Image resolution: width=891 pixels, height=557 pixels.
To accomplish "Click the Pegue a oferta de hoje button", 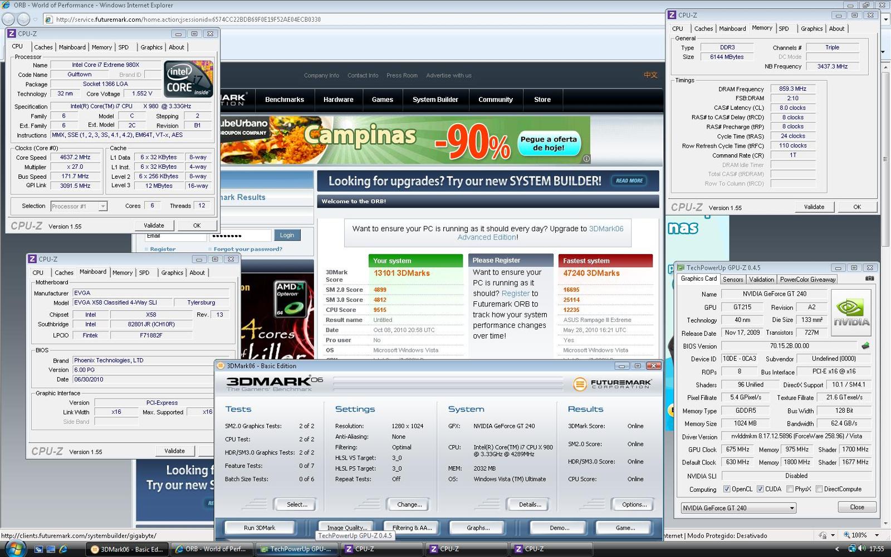I will click(549, 144).
